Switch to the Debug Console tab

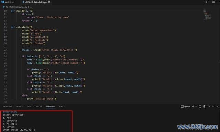(35, 106)
